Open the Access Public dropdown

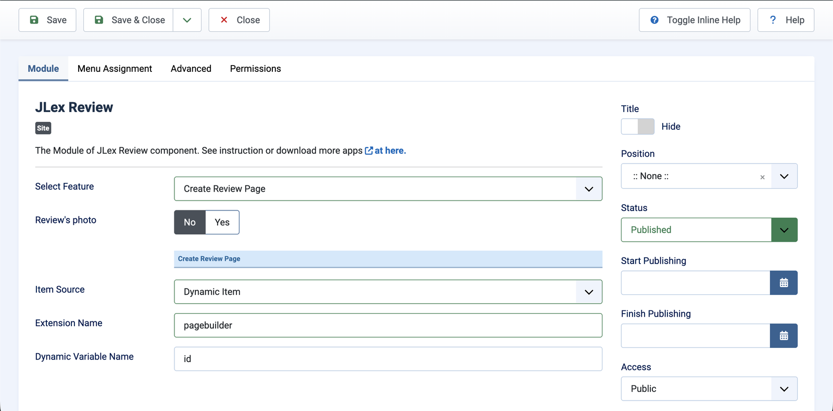click(x=709, y=389)
